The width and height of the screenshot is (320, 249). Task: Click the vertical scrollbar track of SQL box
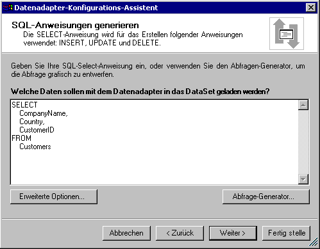coord(303,142)
